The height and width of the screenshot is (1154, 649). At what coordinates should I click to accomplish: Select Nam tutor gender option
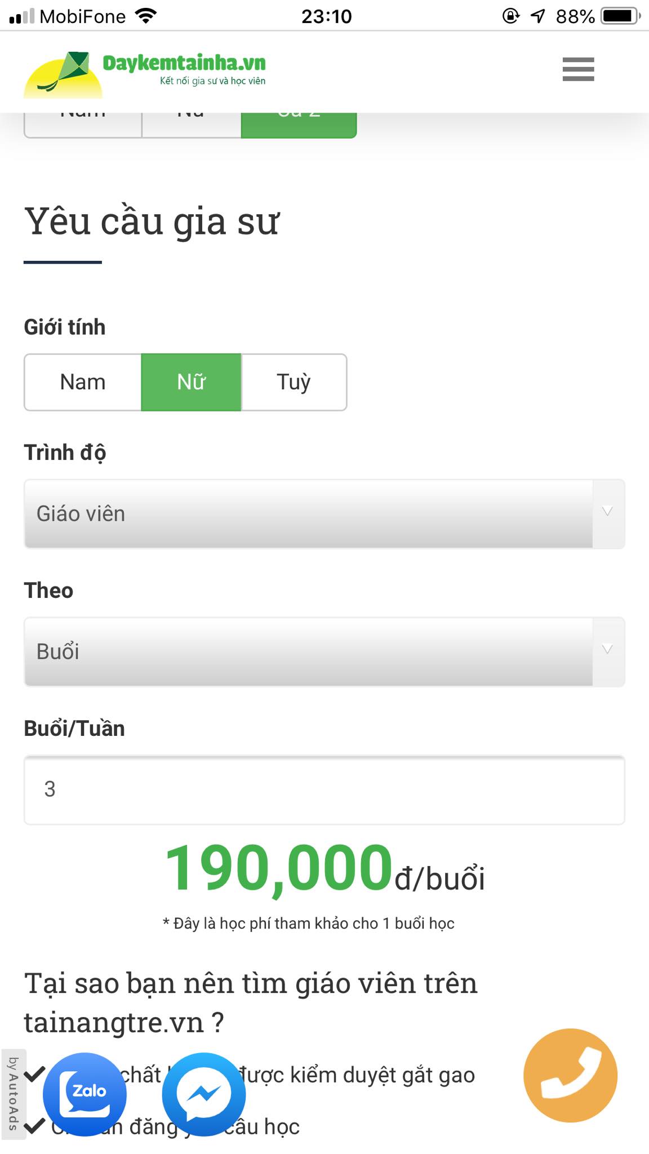(x=83, y=382)
